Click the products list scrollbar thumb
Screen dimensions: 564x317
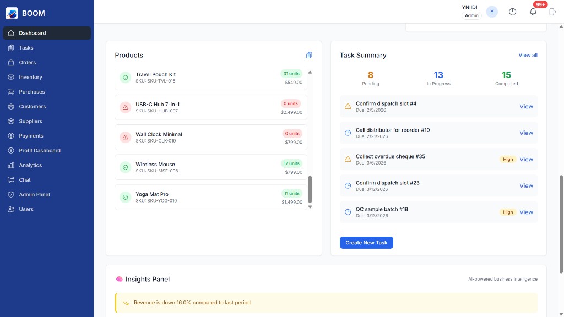click(x=310, y=189)
